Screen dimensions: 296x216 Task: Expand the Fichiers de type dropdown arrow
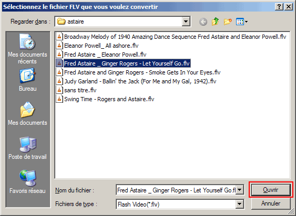239,204
